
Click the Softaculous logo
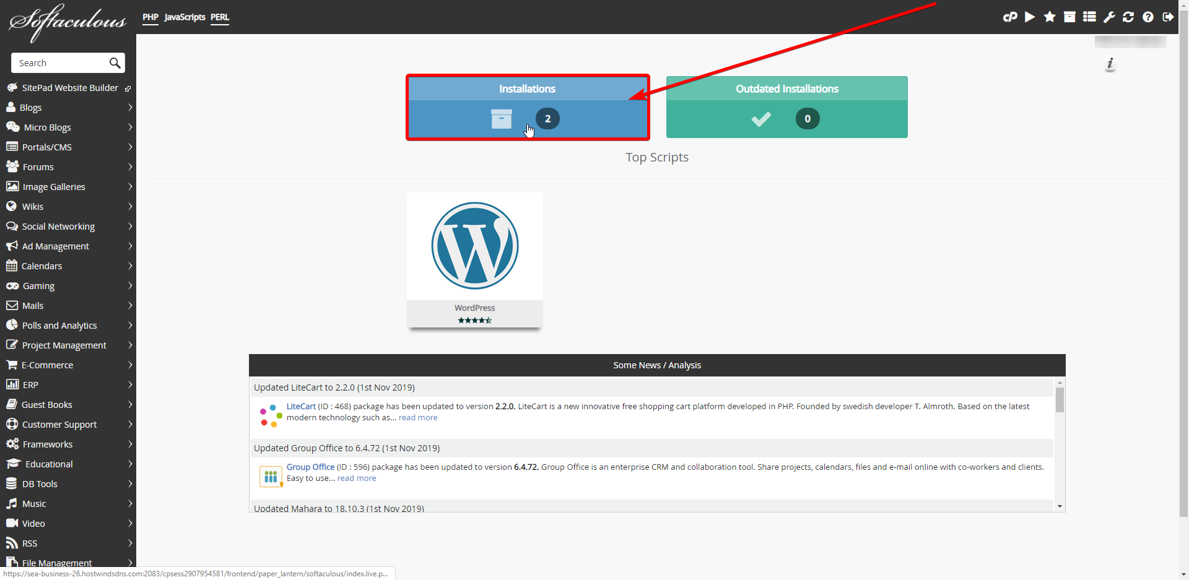(x=68, y=22)
